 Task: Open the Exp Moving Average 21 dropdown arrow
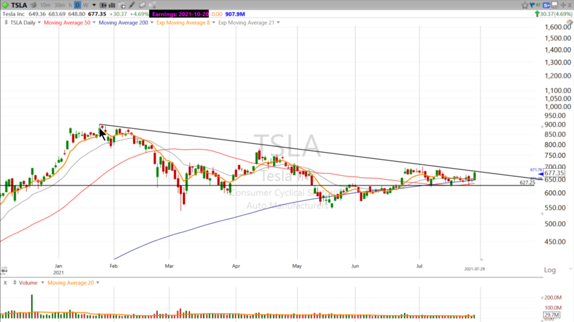pos(278,23)
